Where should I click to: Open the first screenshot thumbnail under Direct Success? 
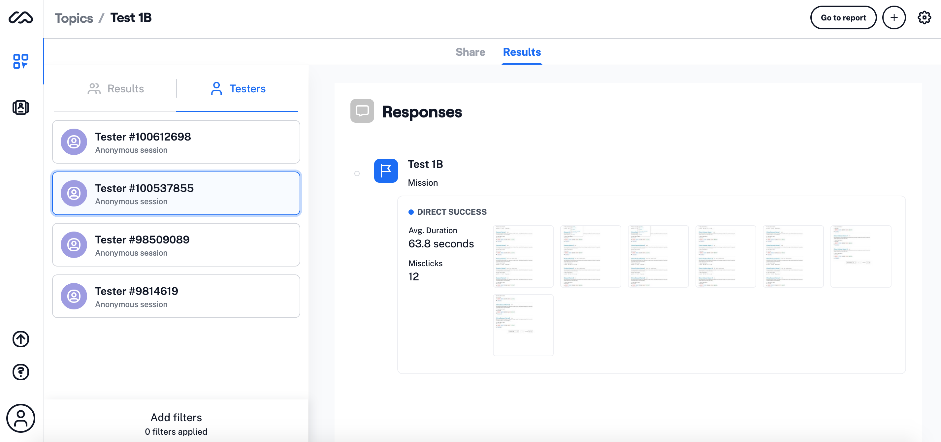[523, 256]
